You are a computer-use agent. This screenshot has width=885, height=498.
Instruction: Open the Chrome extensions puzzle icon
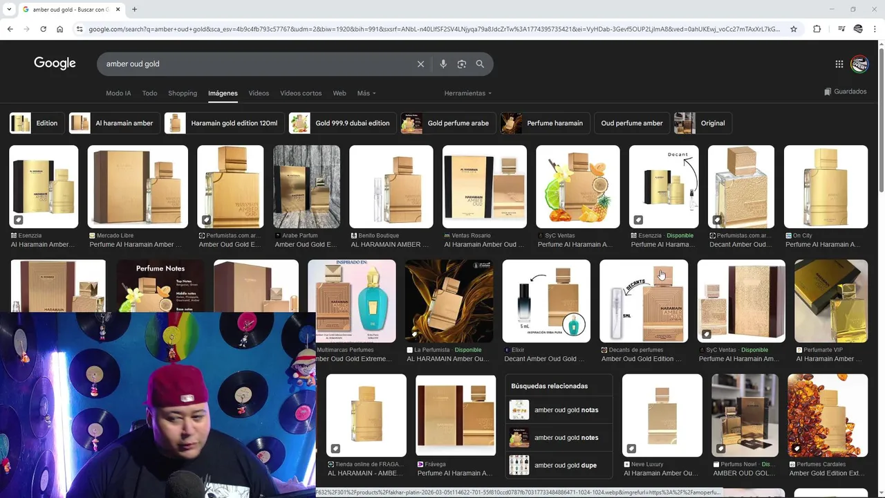click(x=817, y=29)
